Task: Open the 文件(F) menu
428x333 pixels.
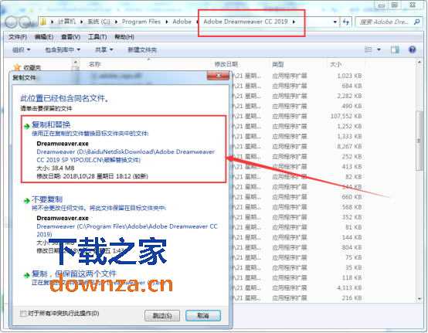Action: click(18, 37)
